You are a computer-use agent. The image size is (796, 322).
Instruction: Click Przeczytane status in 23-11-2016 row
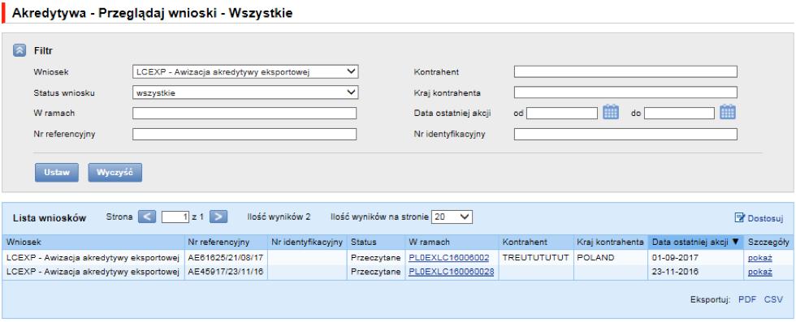point(375,272)
